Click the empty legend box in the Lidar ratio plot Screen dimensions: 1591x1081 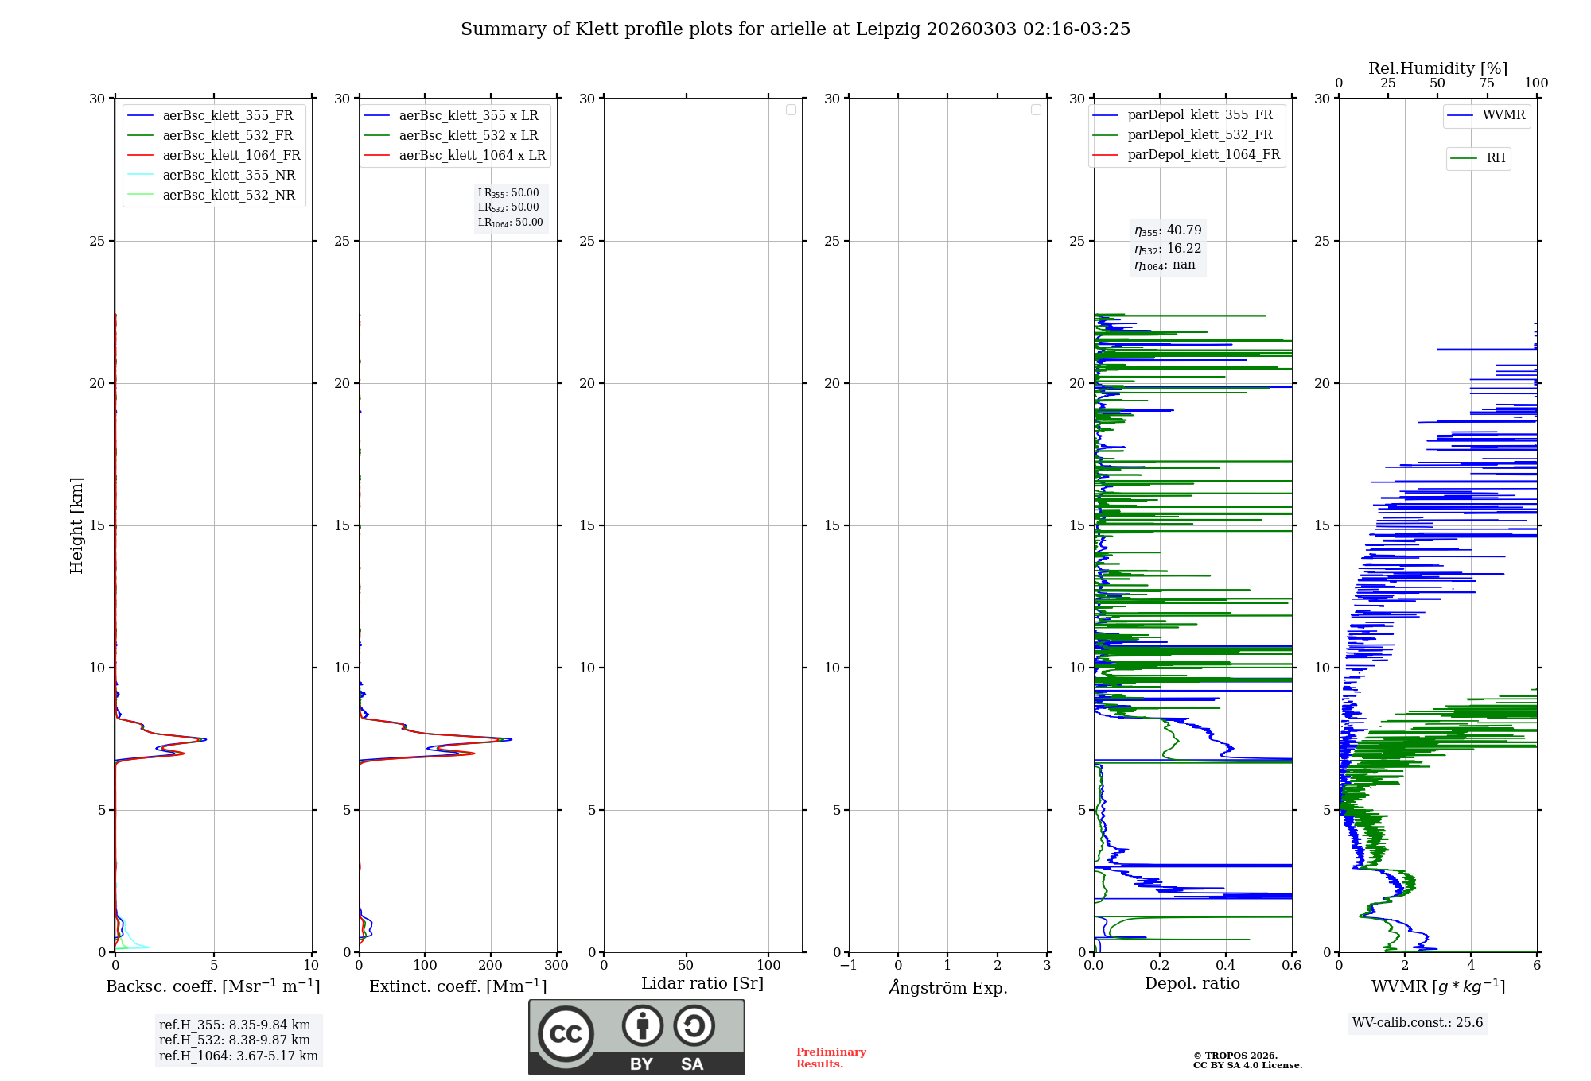pos(791,110)
